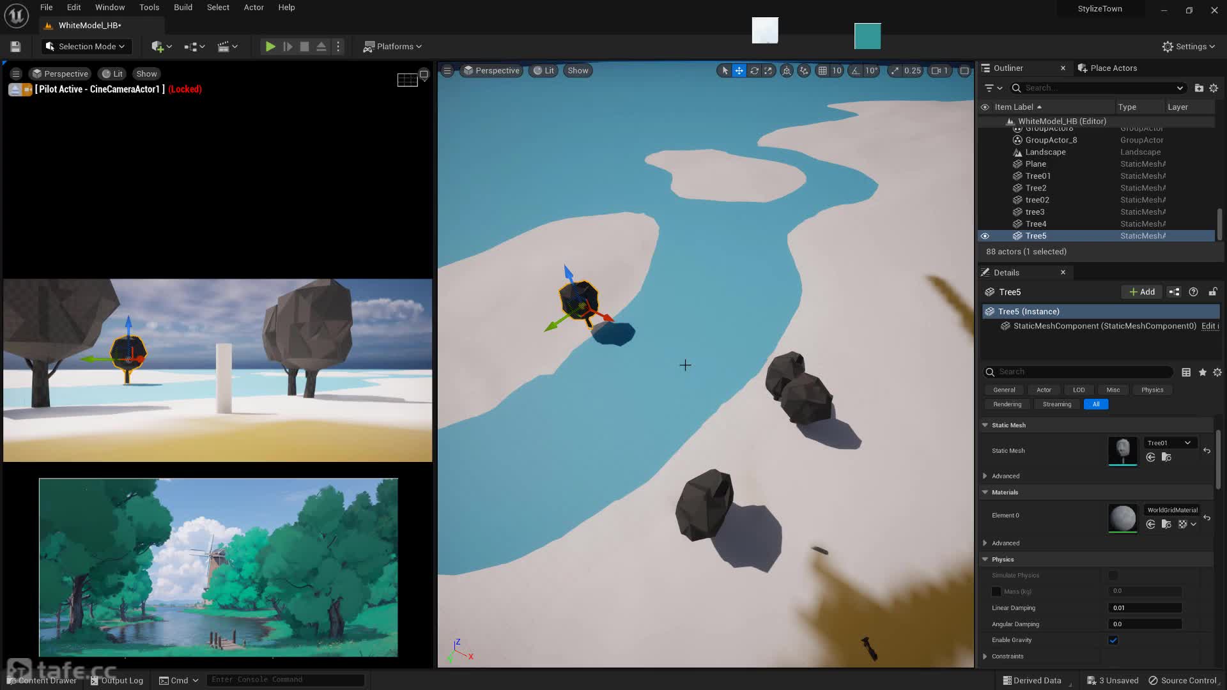The height and width of the screenshot is (690, 1227).
Task: Collapse the Static Mesh section
Action: 985,425
